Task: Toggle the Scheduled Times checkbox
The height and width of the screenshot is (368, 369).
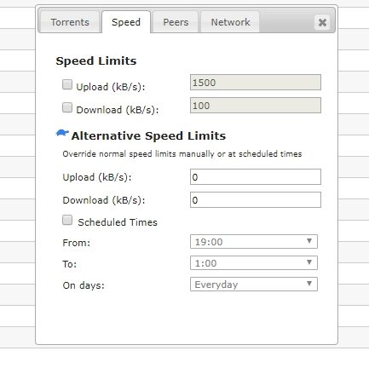Action: (67, 220)
